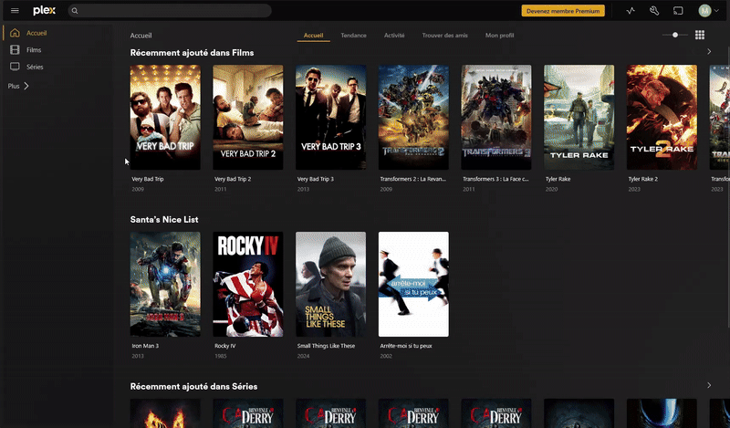Open settings via the wrench icon
730x428 pixels.
click(x=654, y=11)
